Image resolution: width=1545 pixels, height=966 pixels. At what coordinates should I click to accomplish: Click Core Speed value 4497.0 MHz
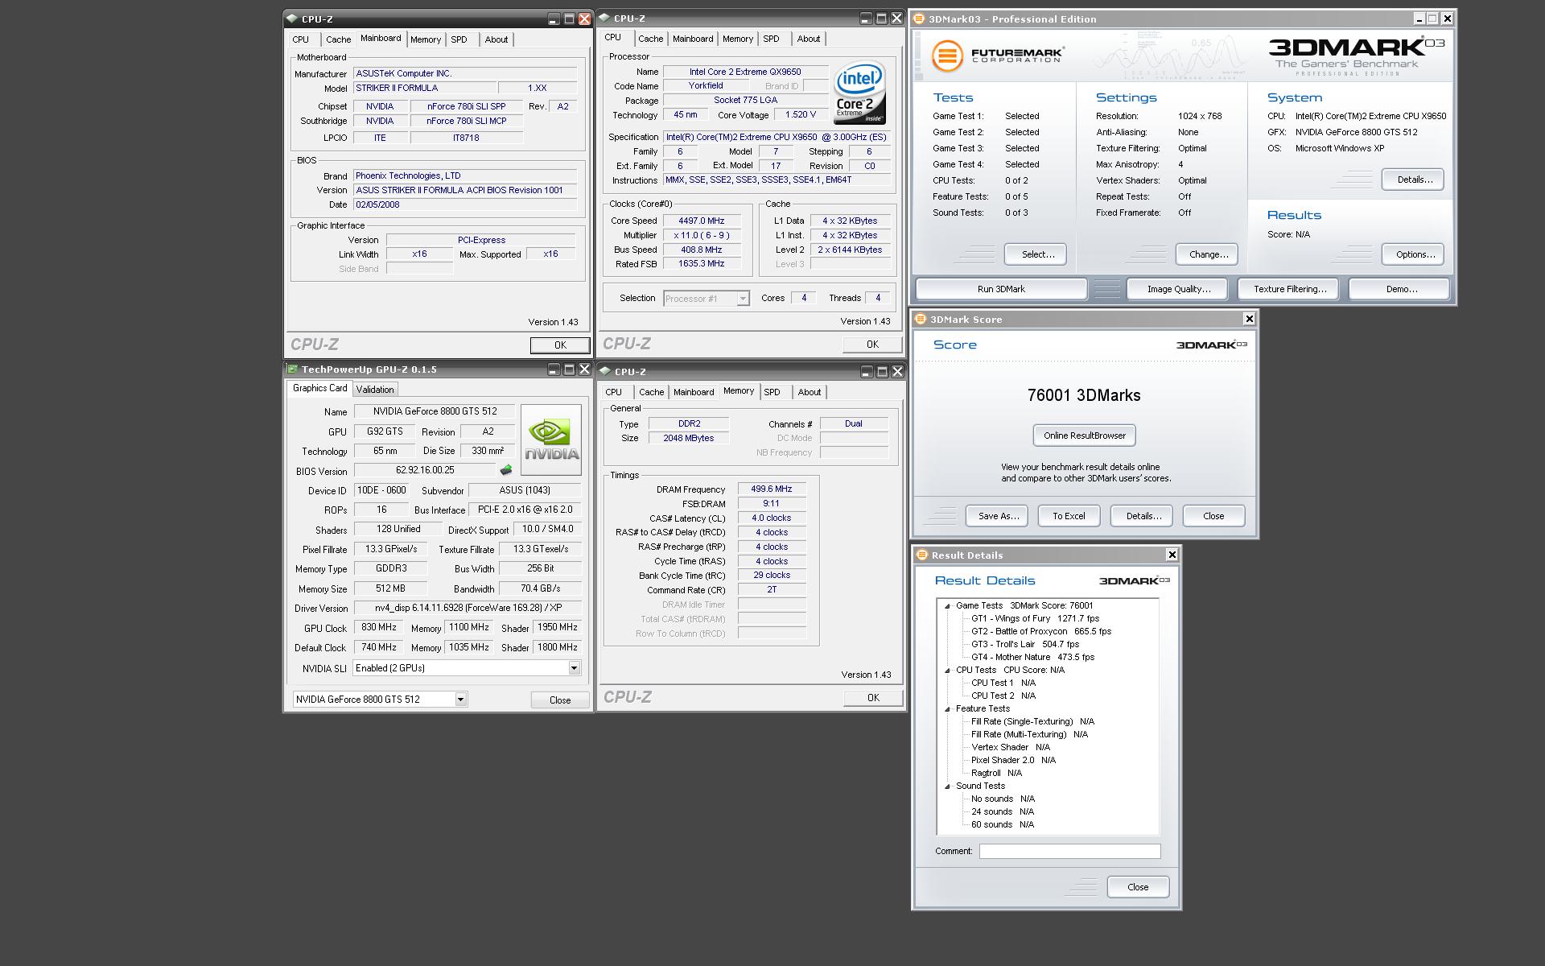701,221
